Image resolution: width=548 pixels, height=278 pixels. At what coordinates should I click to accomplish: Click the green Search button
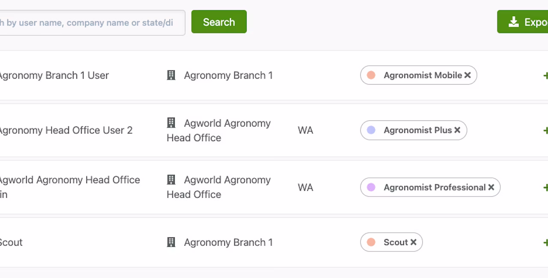[219, 22]
